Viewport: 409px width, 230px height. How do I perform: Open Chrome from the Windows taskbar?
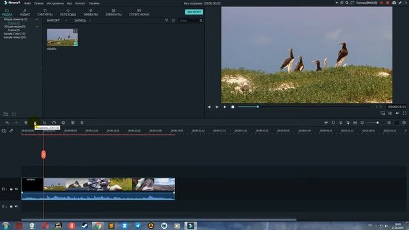click(98, 226)
